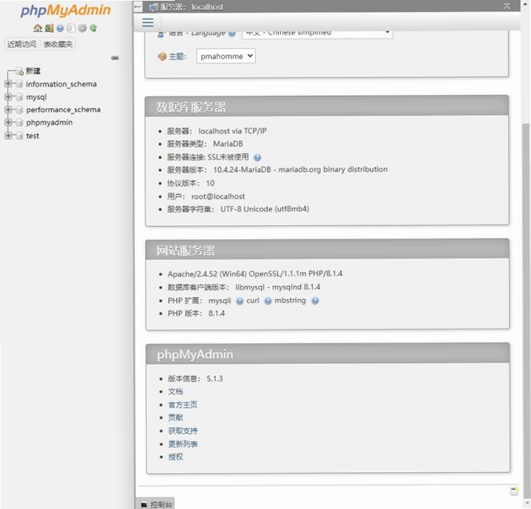Reload navigation panel green arrow icon

pyautogui.click(x=93, y=28)
